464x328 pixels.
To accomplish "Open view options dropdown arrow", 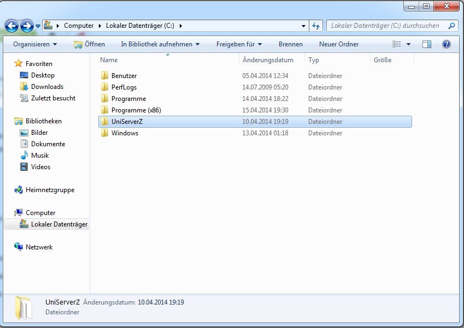I will click(x=408, y=44).
